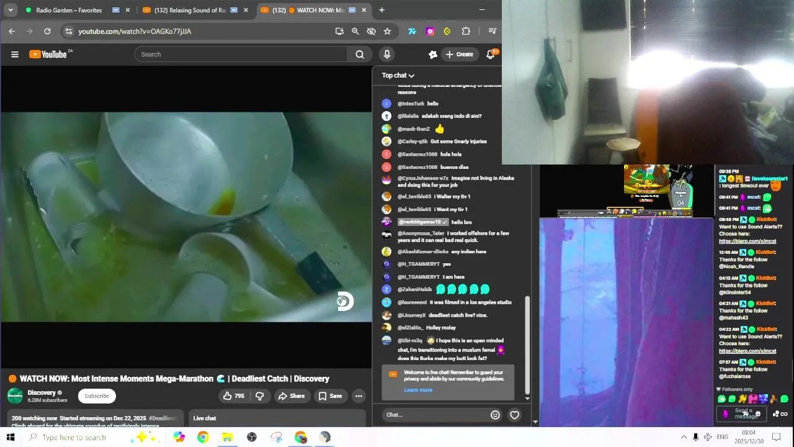Open the Windows Start menu
The width and height of the screenshot is (794, 447).
click(11, 437)
